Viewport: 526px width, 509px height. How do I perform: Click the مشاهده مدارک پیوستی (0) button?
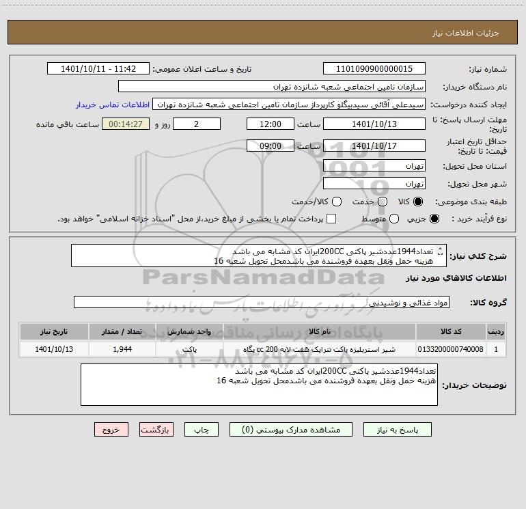coord(291,430)
